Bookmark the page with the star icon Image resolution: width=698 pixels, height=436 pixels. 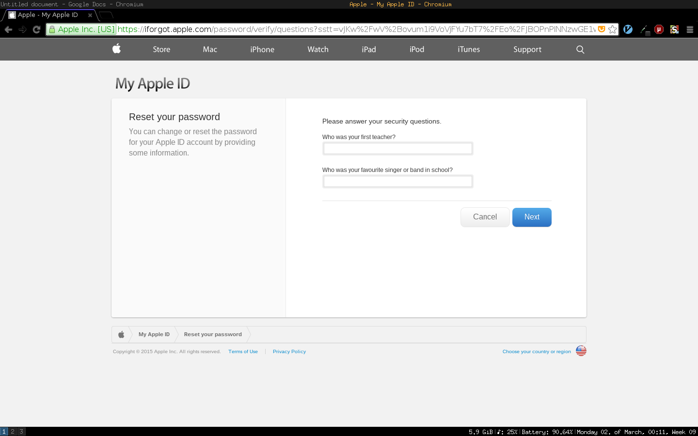click(x=613, y=30)
